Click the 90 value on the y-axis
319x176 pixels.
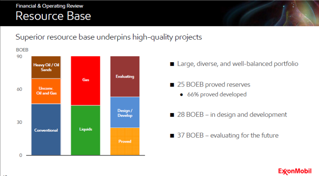pos(19,57)
